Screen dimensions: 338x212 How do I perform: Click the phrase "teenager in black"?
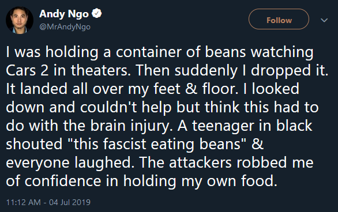pos(252,126)
